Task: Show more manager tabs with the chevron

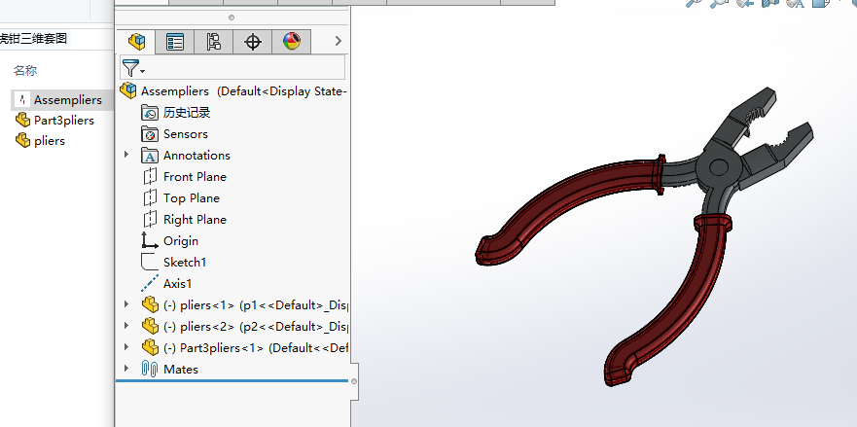Action: pos(339,41)
